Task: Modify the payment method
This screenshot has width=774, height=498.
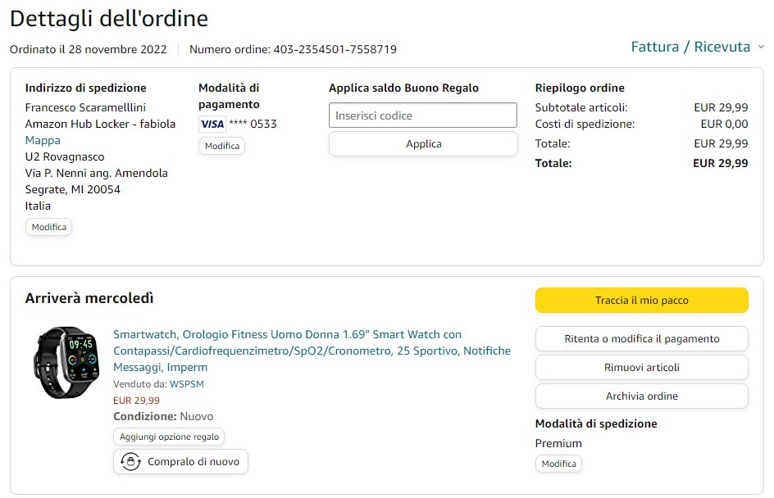Action: [221, 146]
